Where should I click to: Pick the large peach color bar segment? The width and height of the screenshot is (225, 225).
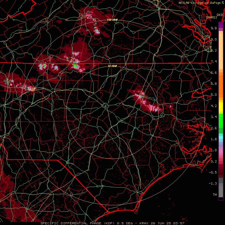tap(221, 52)
